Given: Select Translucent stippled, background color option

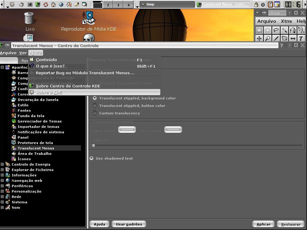Looking at the screenshot, I should coord(95,98).
